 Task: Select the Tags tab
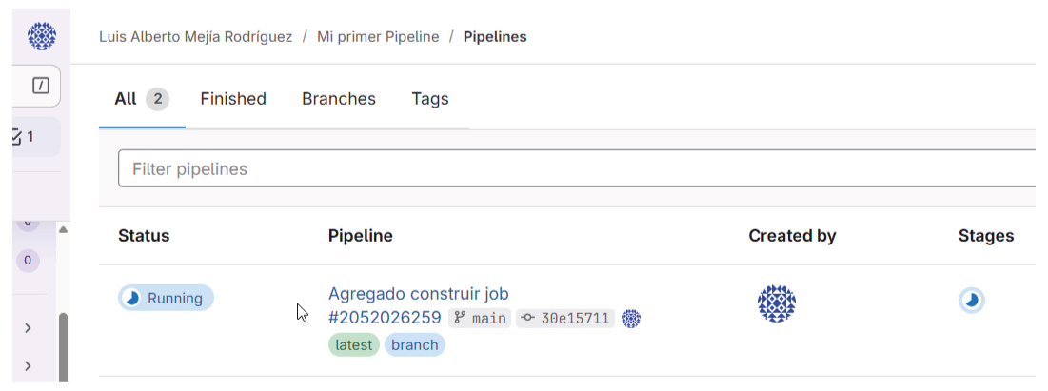[x=430, y=99]
